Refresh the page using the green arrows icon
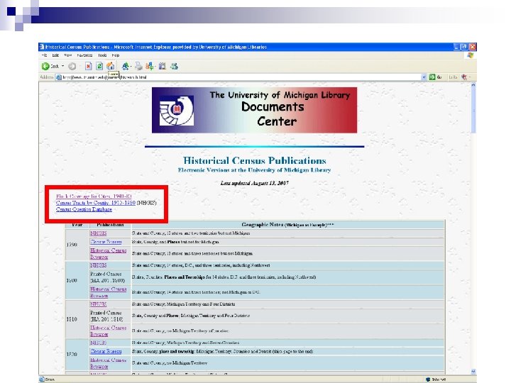 click(99, 67)
